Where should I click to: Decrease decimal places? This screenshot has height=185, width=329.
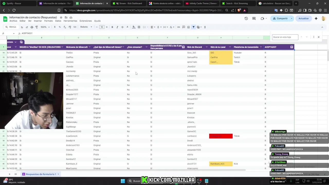[x=65, y=27]
